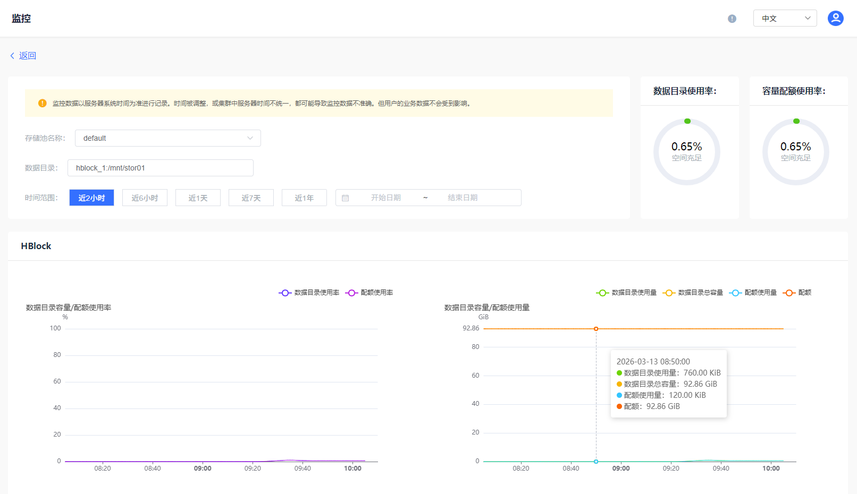Open the language dropdown showing 中文

pyautogui.click(x=785, y=19)
